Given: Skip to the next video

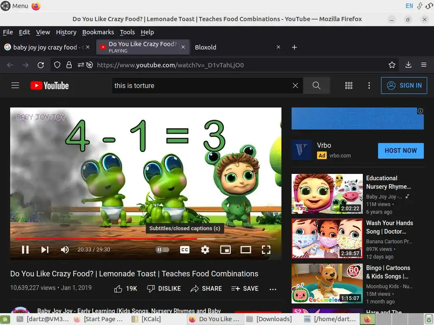Looking at the screenshot, I should 45,250.
